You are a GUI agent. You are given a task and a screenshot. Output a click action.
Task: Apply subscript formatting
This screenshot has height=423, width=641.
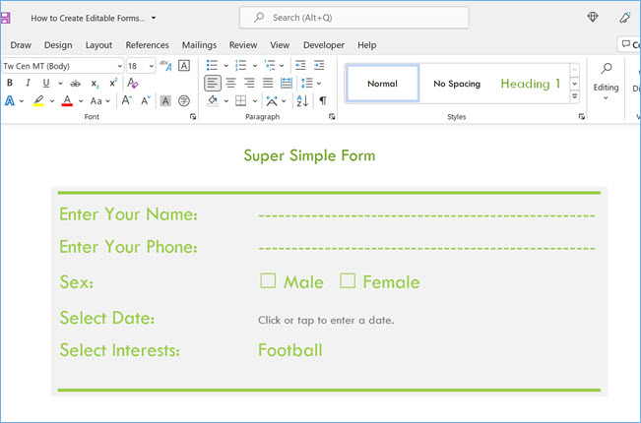click(x=96, y=84)
